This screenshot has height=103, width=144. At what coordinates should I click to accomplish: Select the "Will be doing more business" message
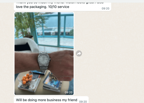point(51,100)
